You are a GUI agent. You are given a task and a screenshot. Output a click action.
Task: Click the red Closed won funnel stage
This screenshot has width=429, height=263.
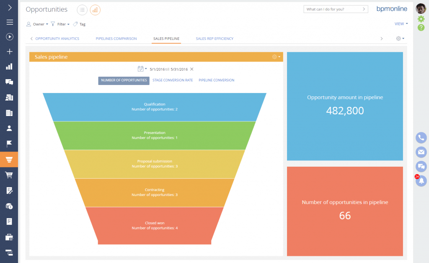pyautogui.click(x=155, y=226)
